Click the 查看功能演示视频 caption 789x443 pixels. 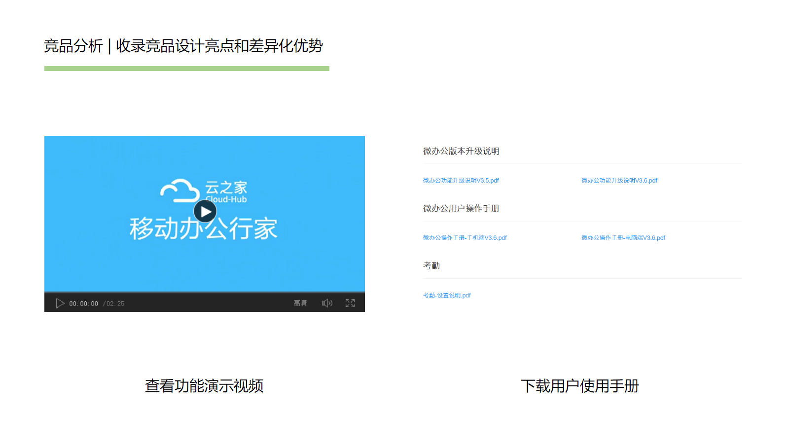204,386
